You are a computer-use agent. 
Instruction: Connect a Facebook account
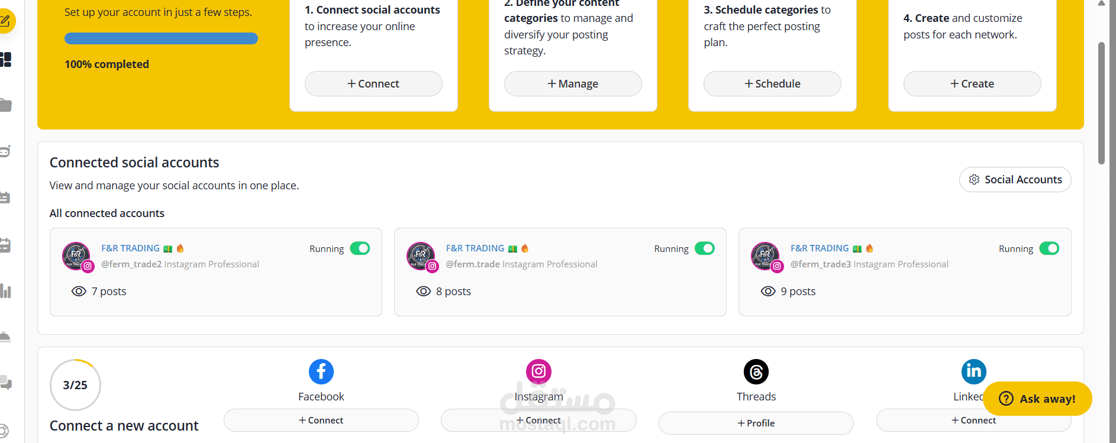321,420
